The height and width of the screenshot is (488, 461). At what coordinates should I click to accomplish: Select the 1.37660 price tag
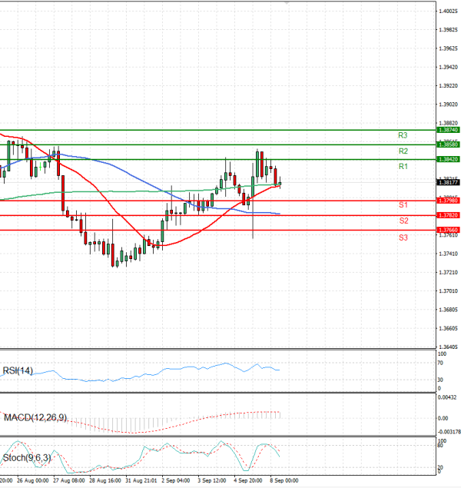[x=448, y=230]
